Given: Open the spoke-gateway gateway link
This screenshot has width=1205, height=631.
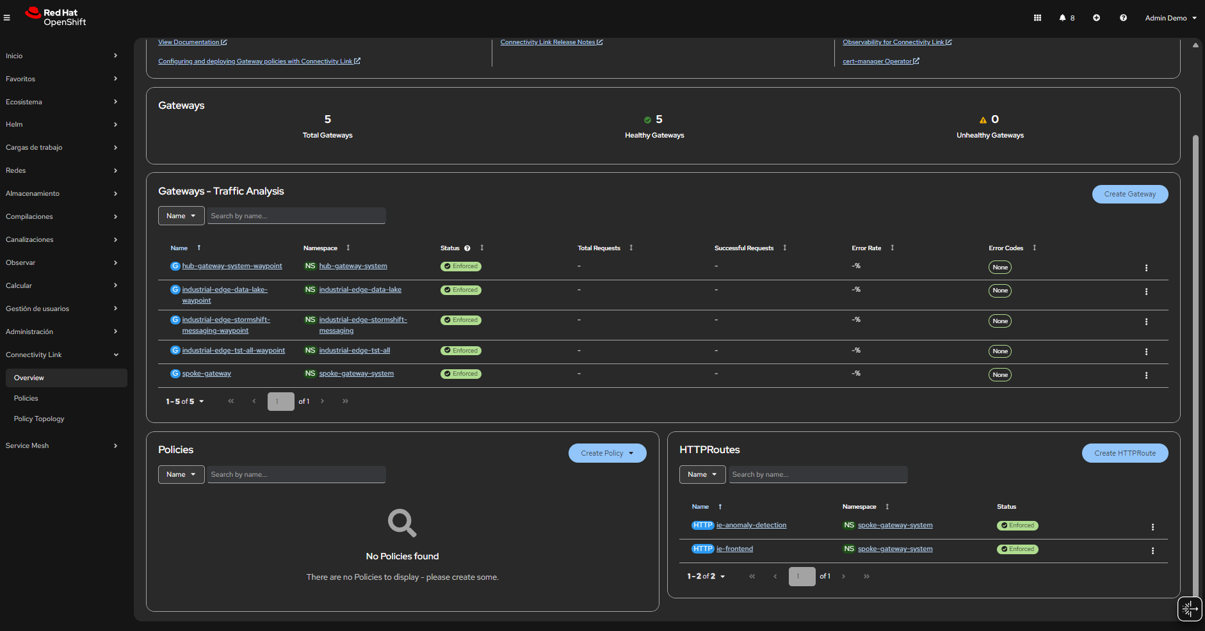Looking at the screenshot, I should [x=206, y=374].
